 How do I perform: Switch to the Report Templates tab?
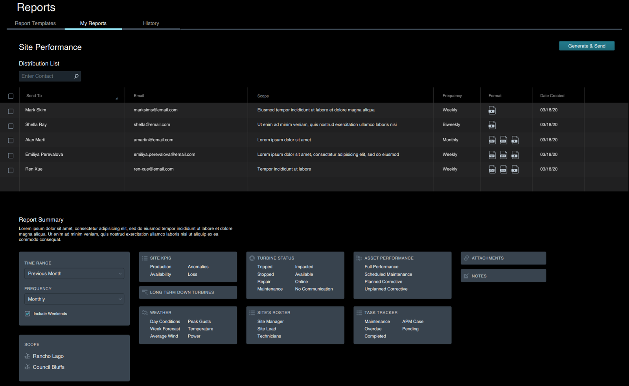coord(35,23)
